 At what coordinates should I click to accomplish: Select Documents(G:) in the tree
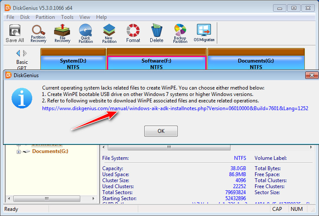50,151
